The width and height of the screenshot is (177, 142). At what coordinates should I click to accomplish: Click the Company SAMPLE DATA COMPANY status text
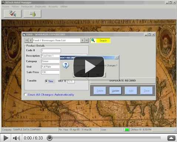coord(21,130)
